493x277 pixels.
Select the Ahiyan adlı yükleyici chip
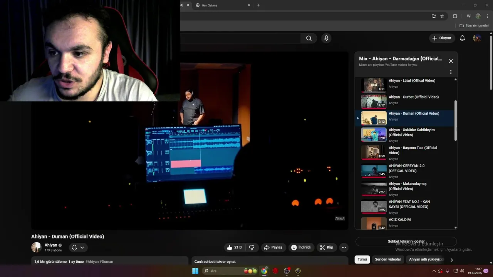pyautogui.click(x=426, y=259)
